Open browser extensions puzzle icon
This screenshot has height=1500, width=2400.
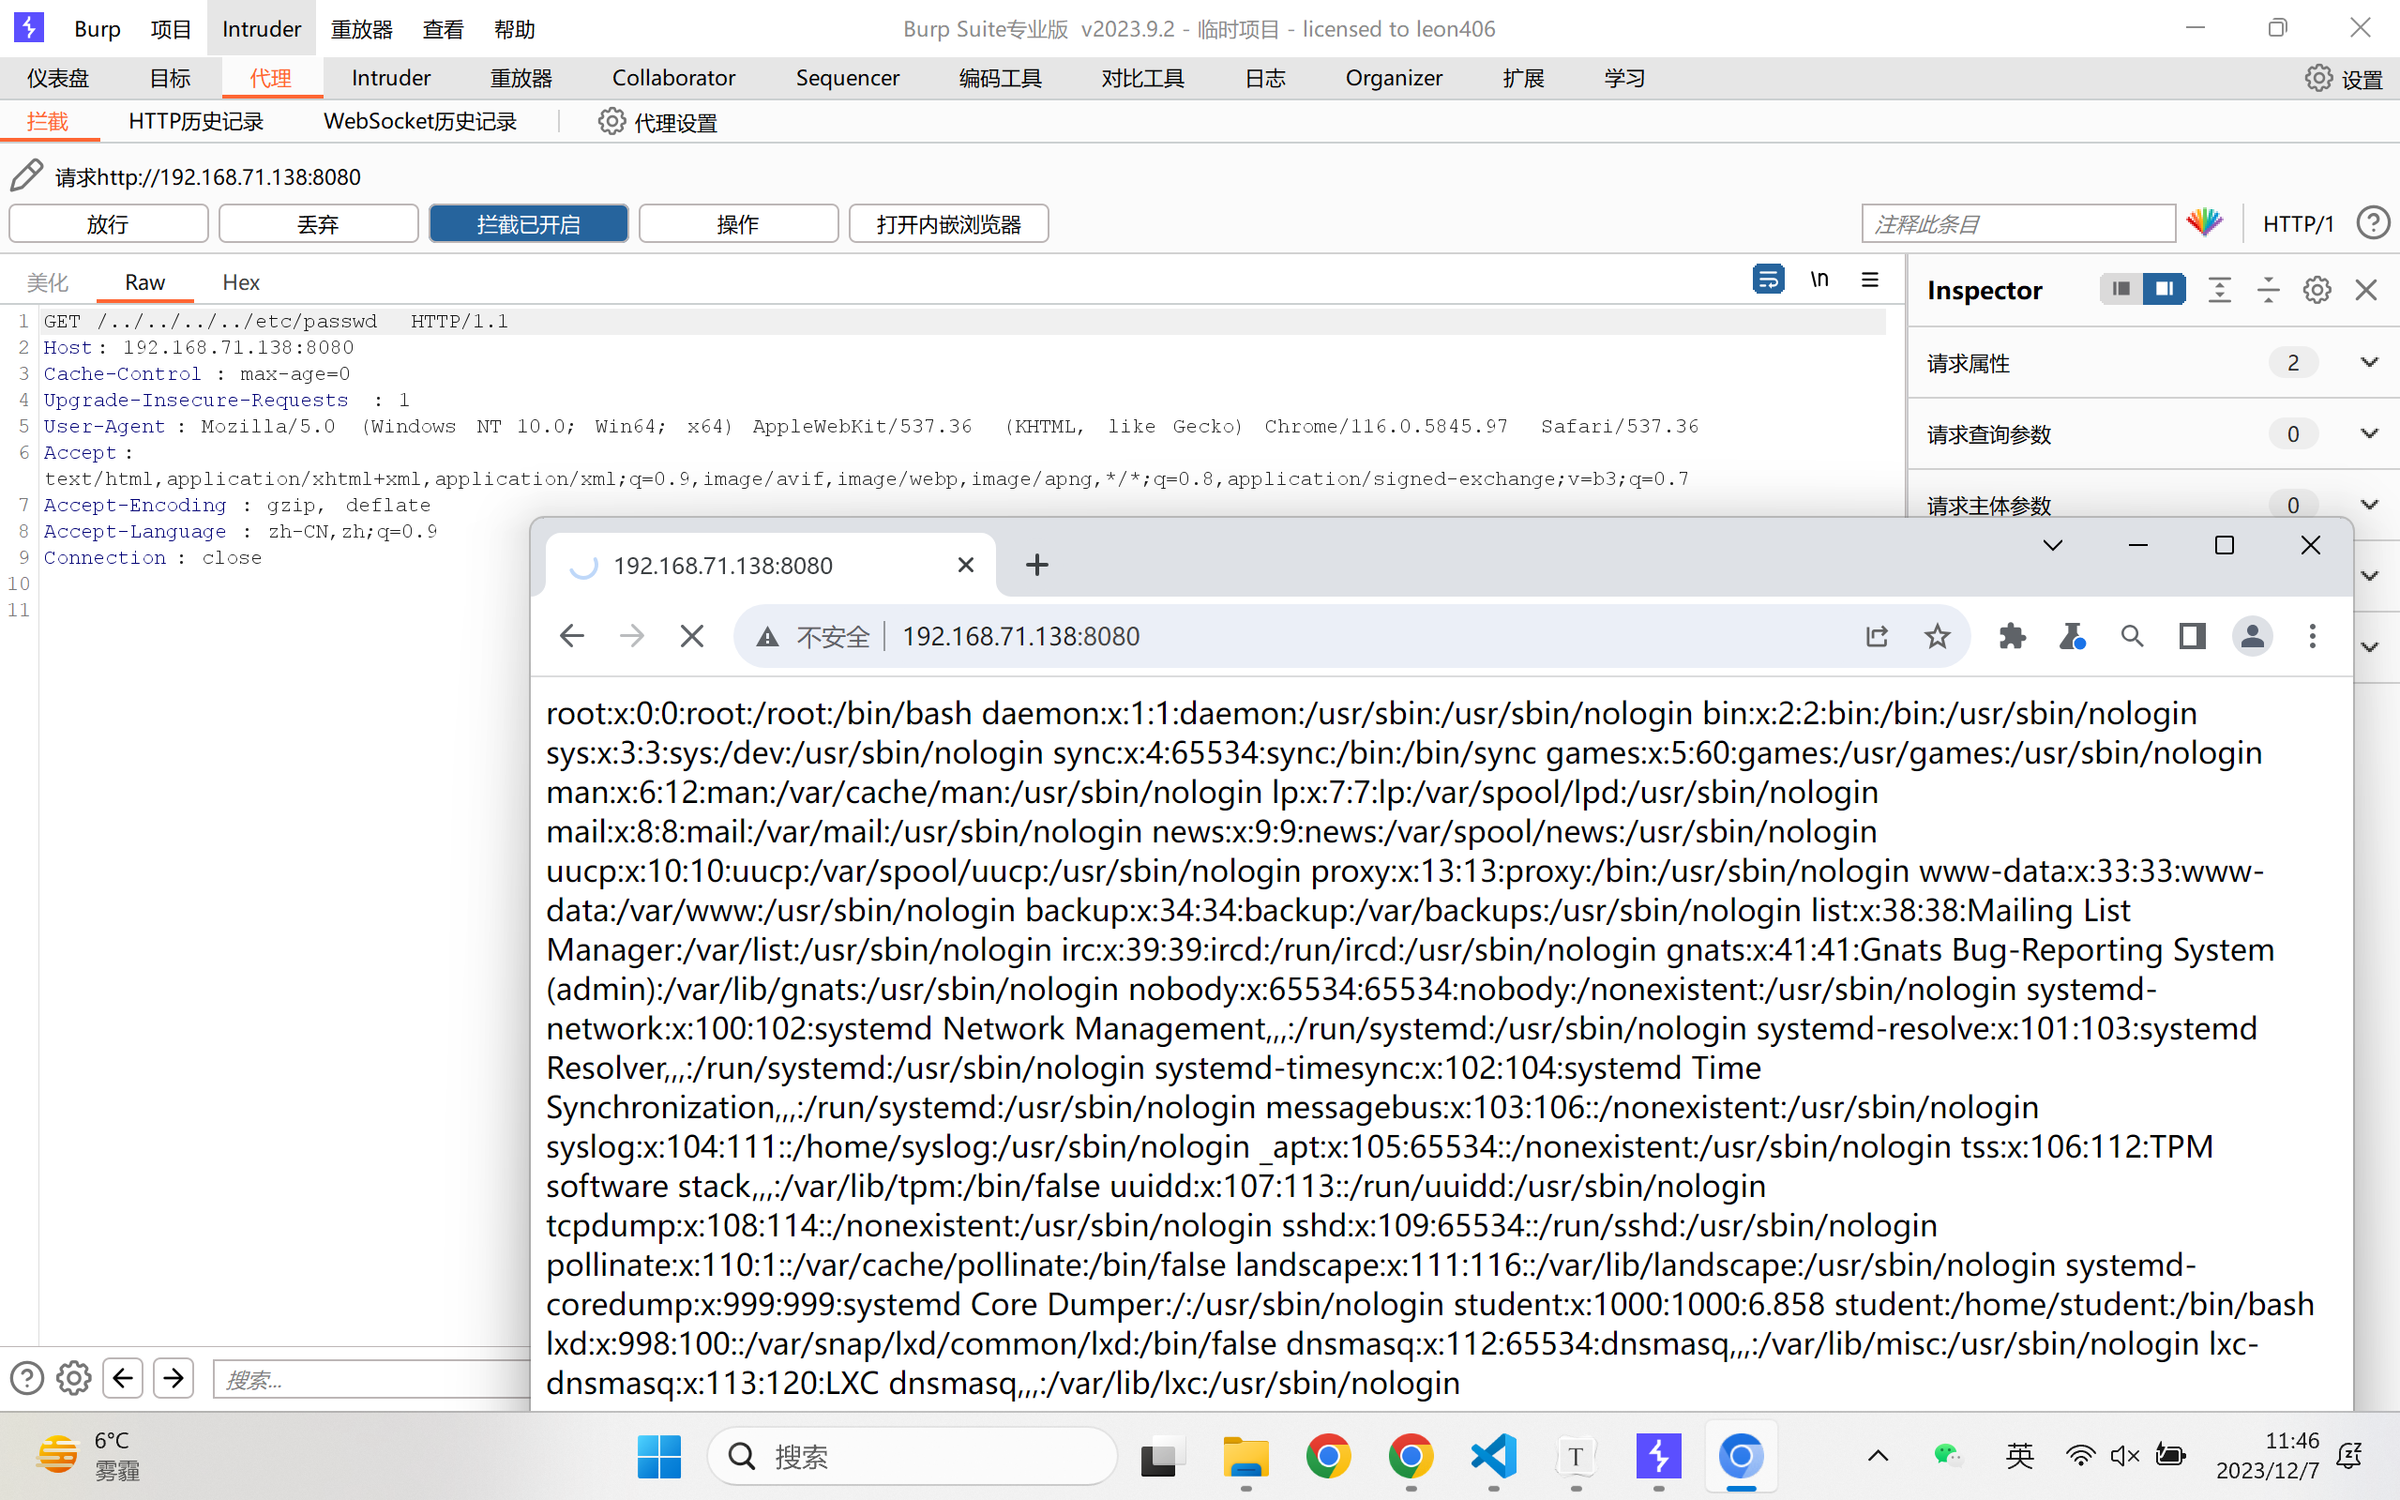pyautogui.click(x=2013, y=636)
